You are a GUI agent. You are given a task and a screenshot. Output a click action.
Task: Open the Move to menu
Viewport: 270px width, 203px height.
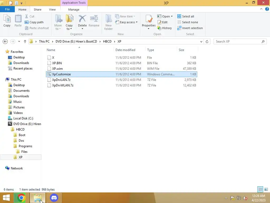[x=58, y=22]
